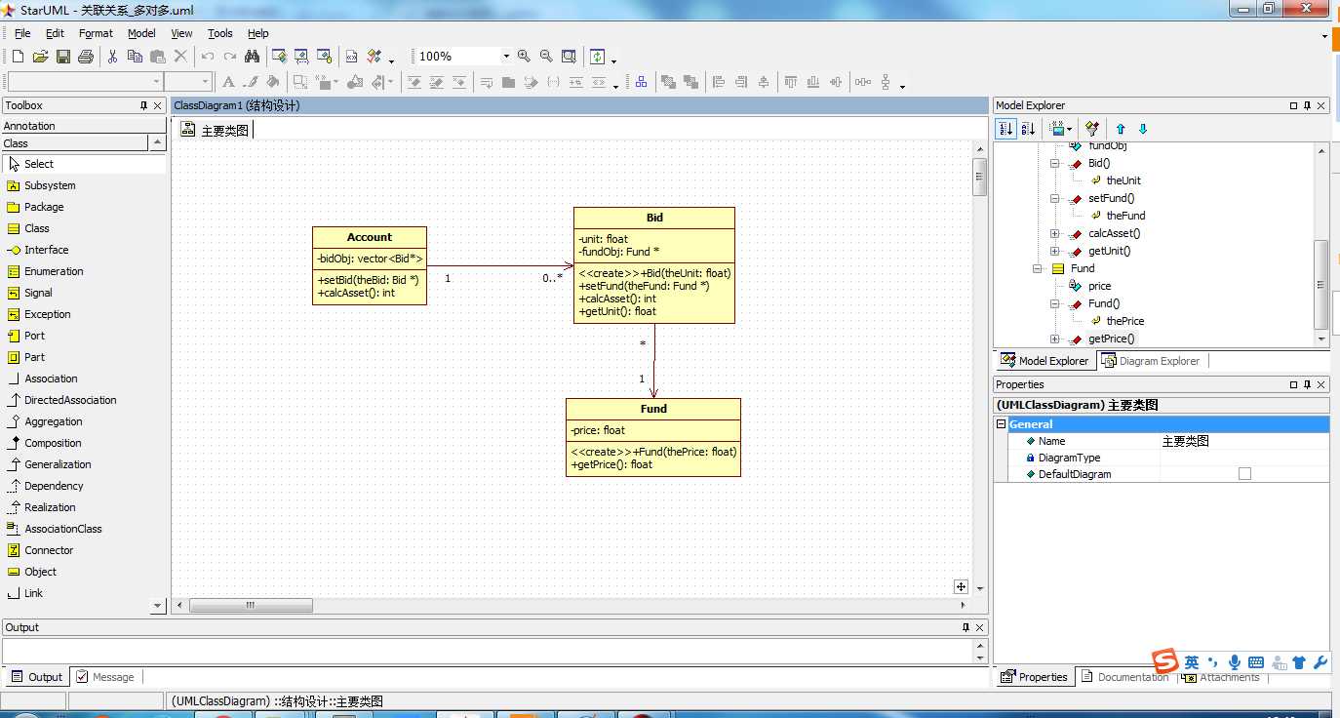
Task: Toggle the DefaultDiagram checkbox
Action: click(1244, 474)
